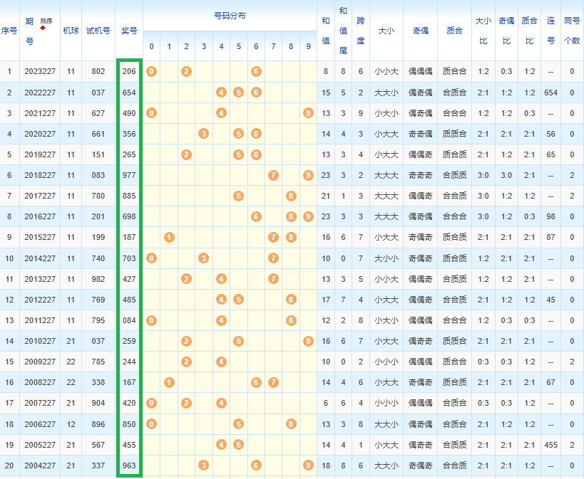Viewport: 584px width, 479px height.
Task: Select the 奖号 column header
Action: tap(129, 31)
